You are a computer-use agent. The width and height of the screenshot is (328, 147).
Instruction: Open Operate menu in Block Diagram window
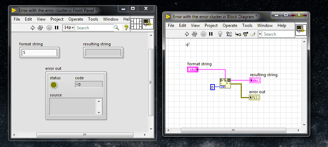click(230, 25)
